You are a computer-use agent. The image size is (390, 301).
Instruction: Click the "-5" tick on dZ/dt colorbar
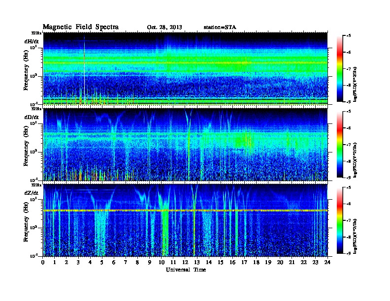click(x=349, y=187)
